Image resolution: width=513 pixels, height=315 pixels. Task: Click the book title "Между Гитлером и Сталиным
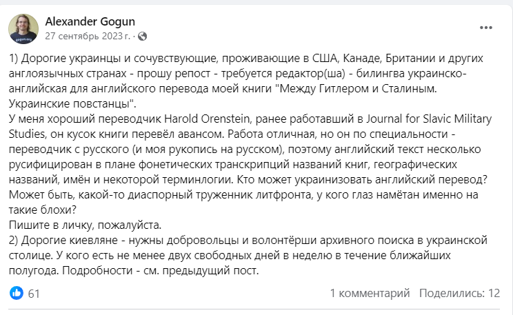[358, 89]
